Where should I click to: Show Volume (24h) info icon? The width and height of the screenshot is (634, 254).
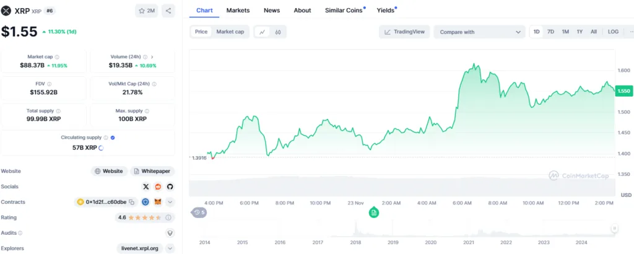coord(145,57)
